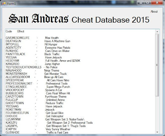165x136 pixels.
Task: Click the 'Black Traffic' effect
Action: (x=52, y=54)
